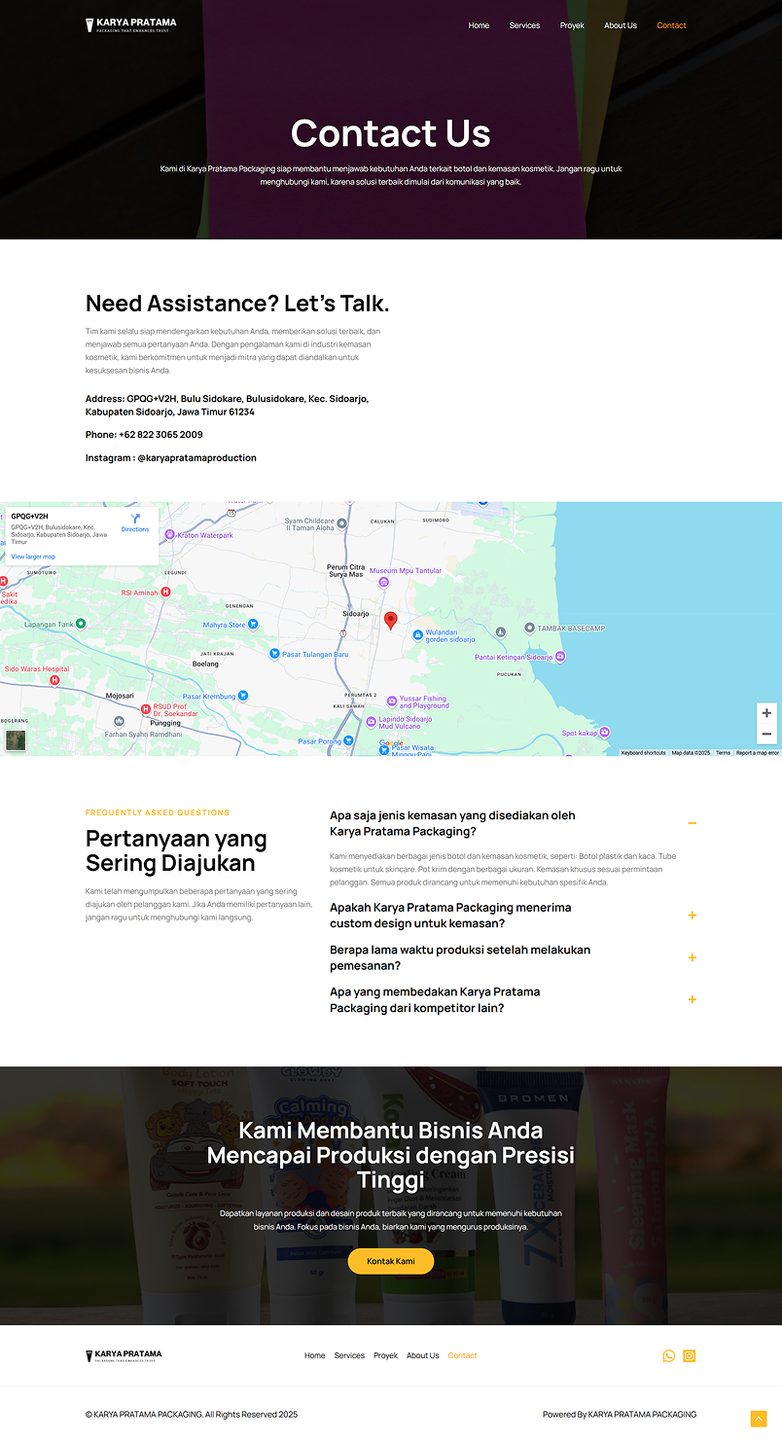Screen dimensions: 782x1440
Task: Click Report a map error link
Action: coord(757,752)
